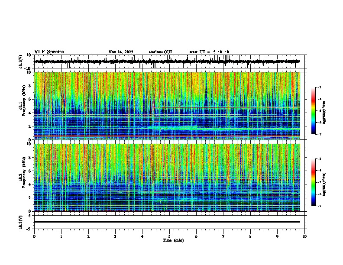This screenshot has width=343, height=265.
Task: Click the ch.1 spectrogram color scale bar
Action: coord(314,111)
